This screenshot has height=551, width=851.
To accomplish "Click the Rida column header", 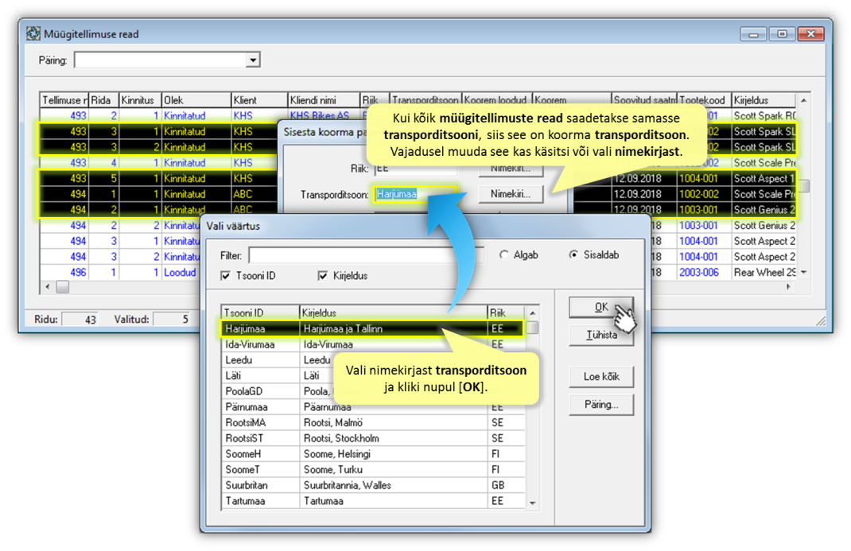I will coord(103,100).
